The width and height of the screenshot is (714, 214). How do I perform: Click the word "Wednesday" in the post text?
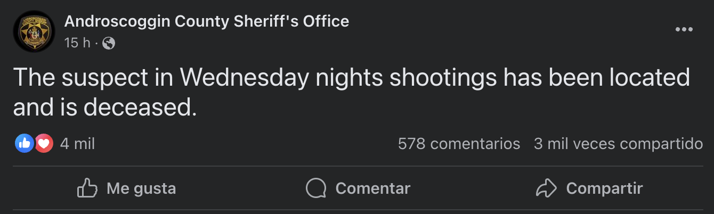click(x=245, y=79)
